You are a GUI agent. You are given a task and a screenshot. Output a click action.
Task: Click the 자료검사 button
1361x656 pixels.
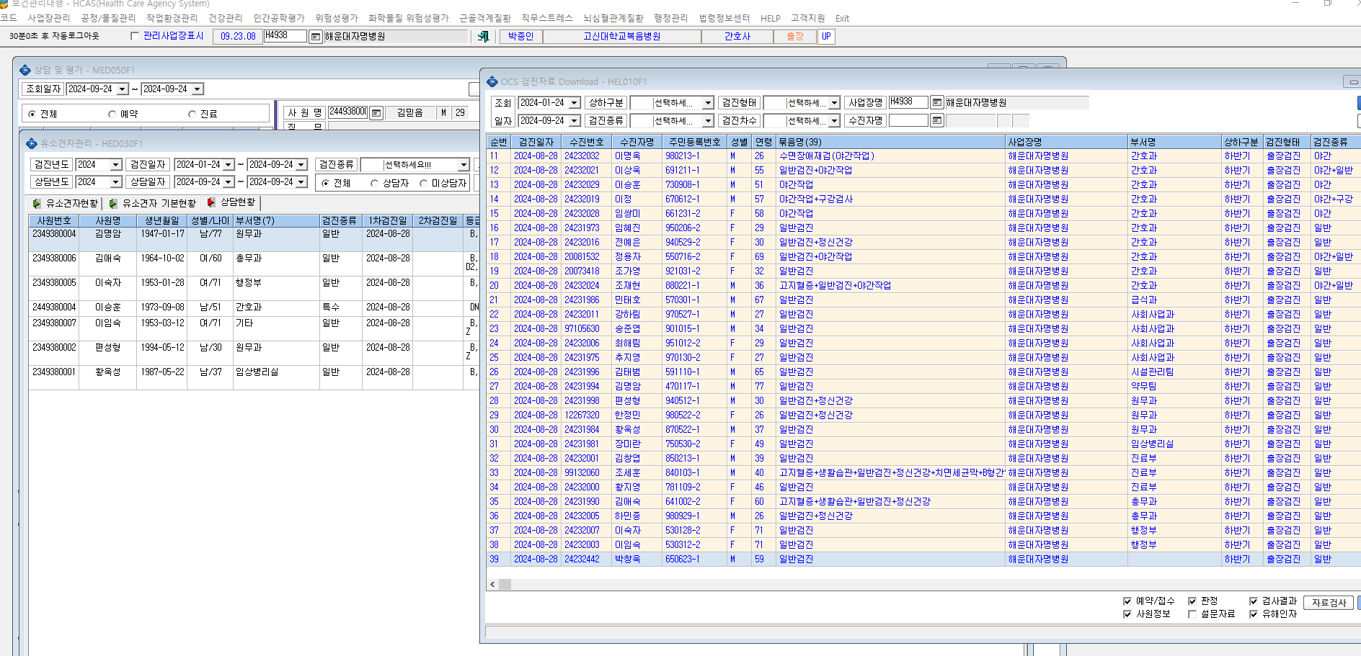click(1329, 603)
